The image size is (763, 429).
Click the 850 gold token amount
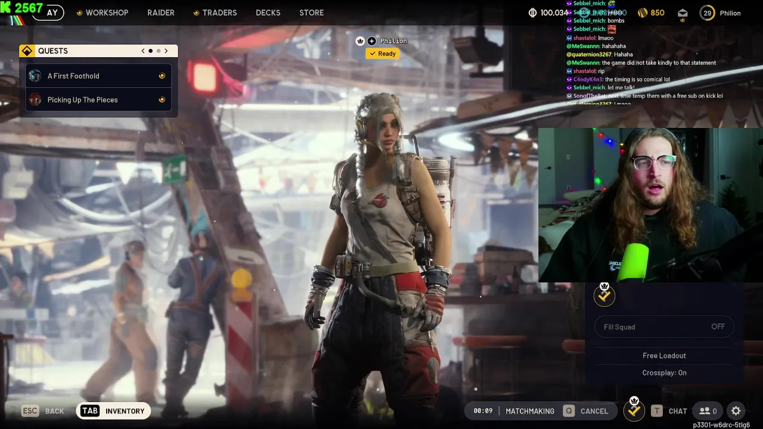pos(657,13)
